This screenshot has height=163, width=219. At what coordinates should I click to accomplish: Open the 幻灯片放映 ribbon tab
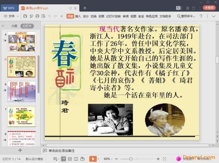(x=113, y=16)
